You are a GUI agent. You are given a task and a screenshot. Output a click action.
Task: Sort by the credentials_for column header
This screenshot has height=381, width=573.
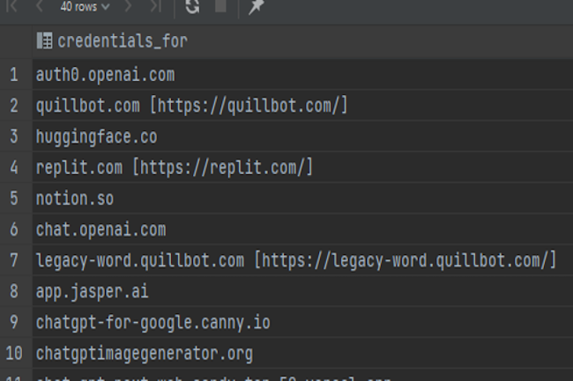click(122, 40)
